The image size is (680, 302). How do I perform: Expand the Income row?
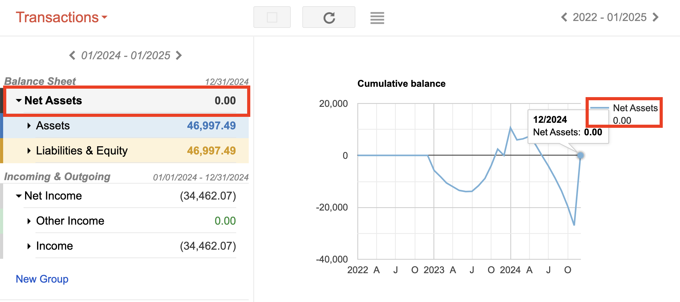click(29, 246)
